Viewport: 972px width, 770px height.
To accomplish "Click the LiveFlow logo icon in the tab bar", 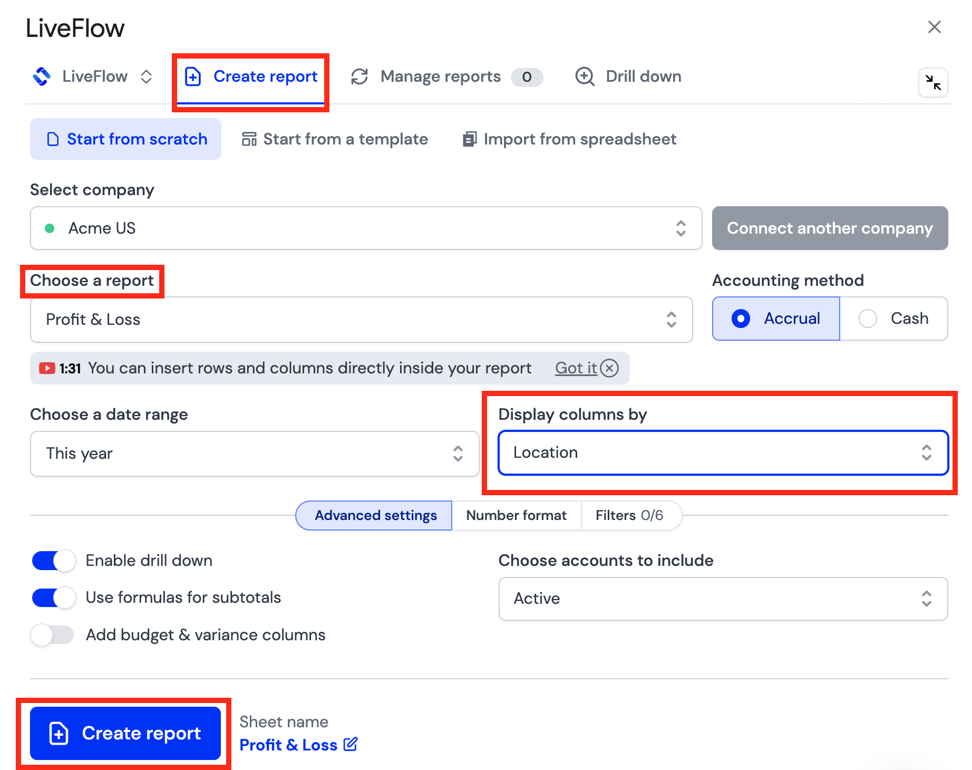I will 42,76.
